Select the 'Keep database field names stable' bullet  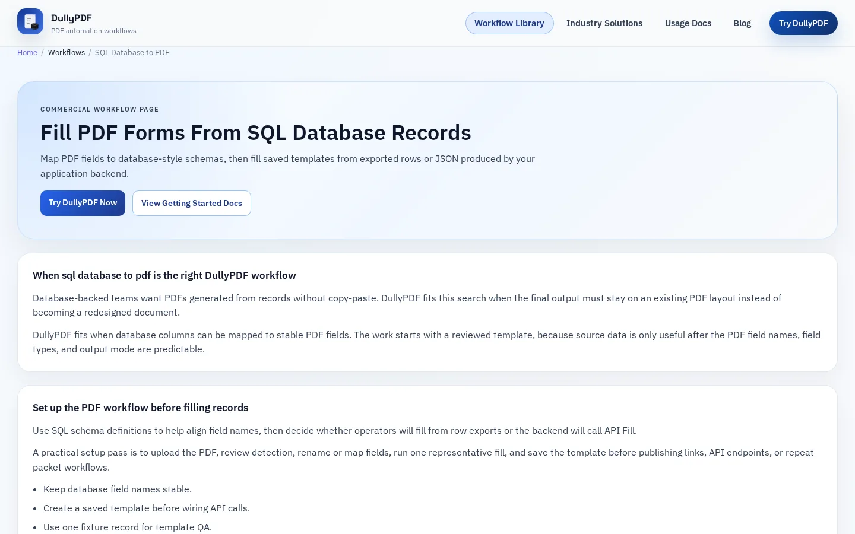118,490
